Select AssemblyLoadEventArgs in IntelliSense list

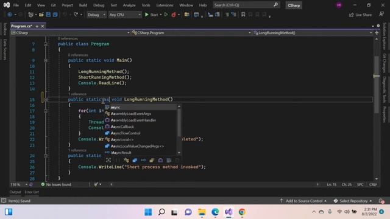141,114
